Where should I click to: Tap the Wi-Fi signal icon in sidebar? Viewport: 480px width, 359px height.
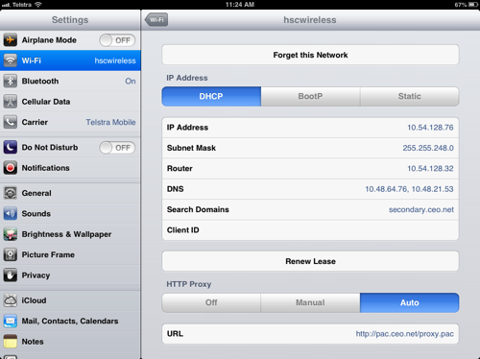(11, 60)
